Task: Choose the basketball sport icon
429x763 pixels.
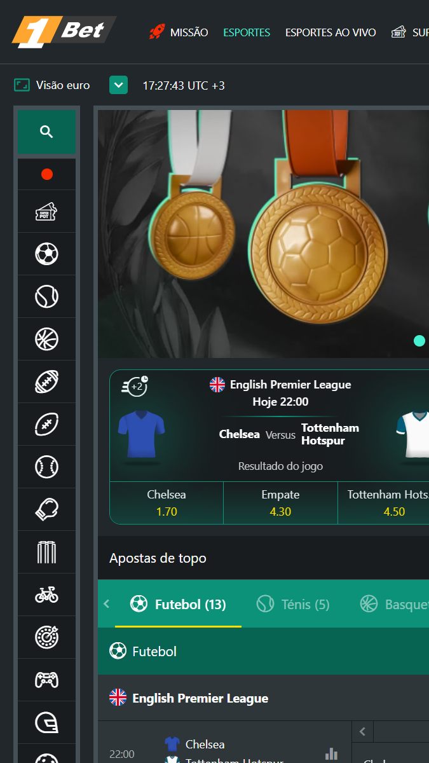Action: tap(46, 340)
